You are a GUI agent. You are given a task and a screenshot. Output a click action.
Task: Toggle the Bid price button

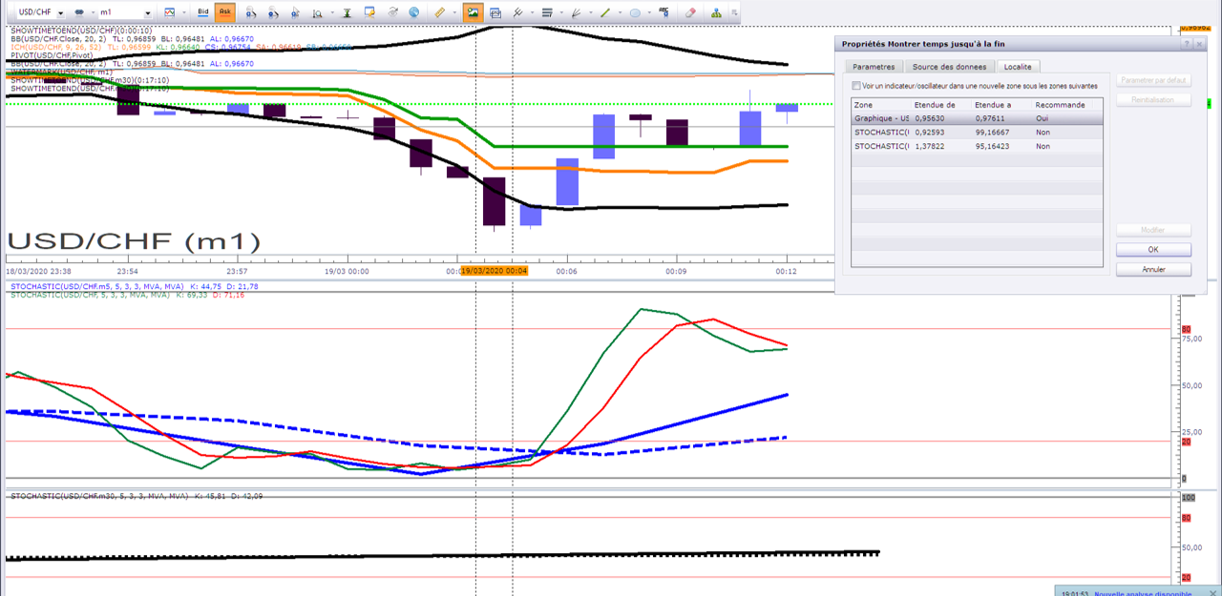click(x=202, y=12)
